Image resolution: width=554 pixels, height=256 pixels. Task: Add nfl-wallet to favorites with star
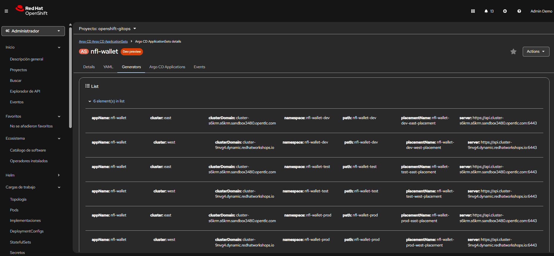(513, 51)
